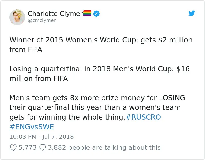Open the @cmclymer handle link

coord(42,20)
